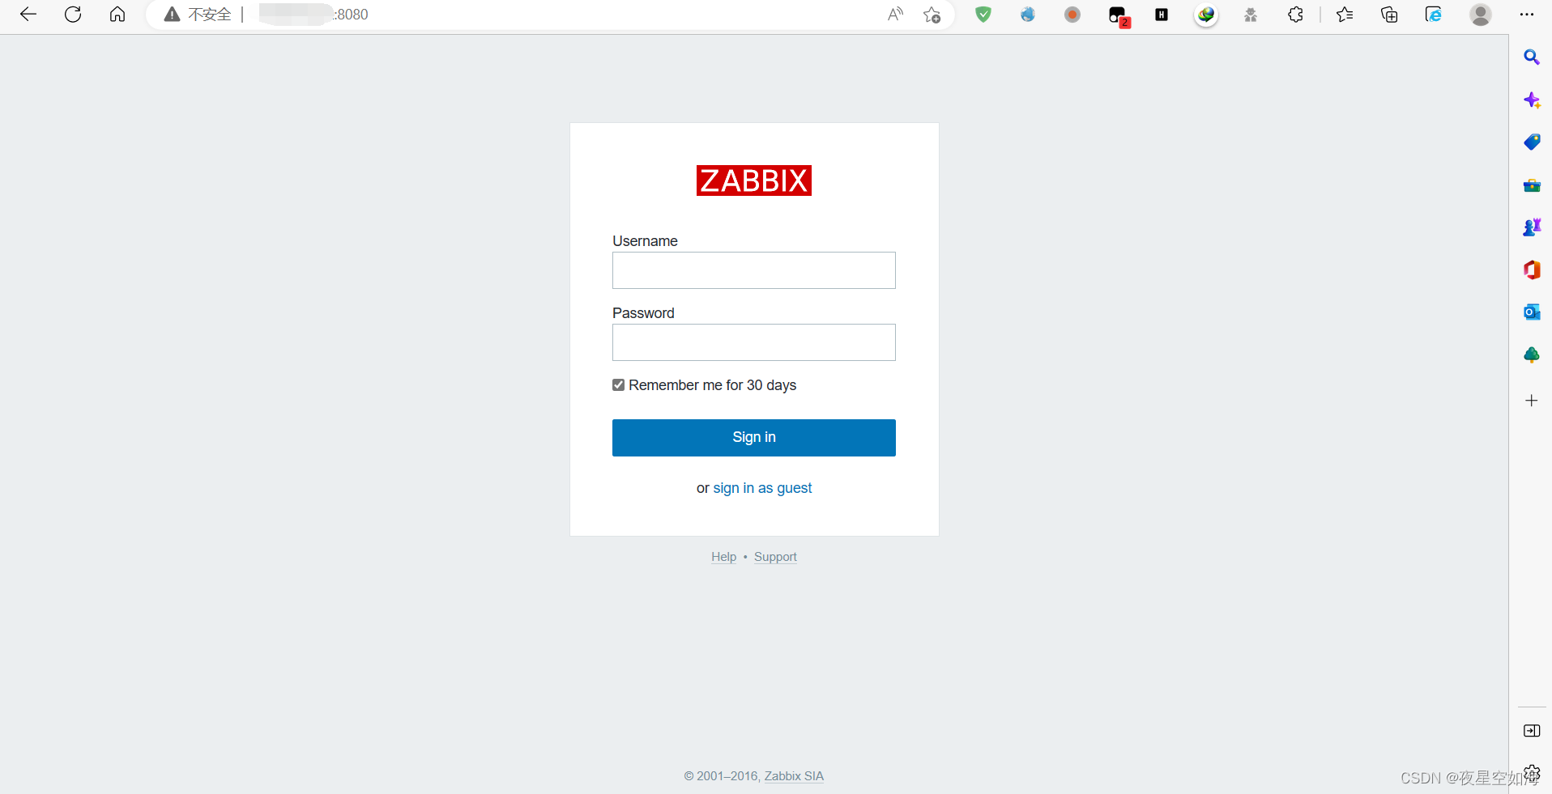Viewport: 1552px width, 794px height.
Task: Go to the browser home page icon
Action: pyautogui.click(x=117, y=15)
